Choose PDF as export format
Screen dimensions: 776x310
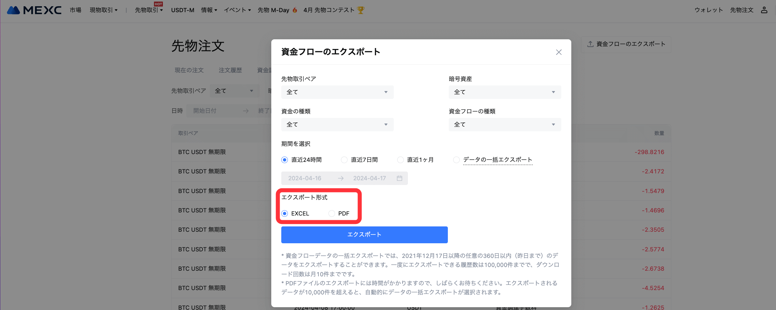click(332, 213)
